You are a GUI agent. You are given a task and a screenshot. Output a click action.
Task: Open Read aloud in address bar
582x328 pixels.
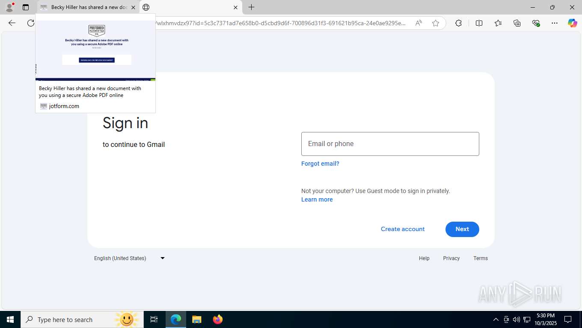click(x=419, y=23)
